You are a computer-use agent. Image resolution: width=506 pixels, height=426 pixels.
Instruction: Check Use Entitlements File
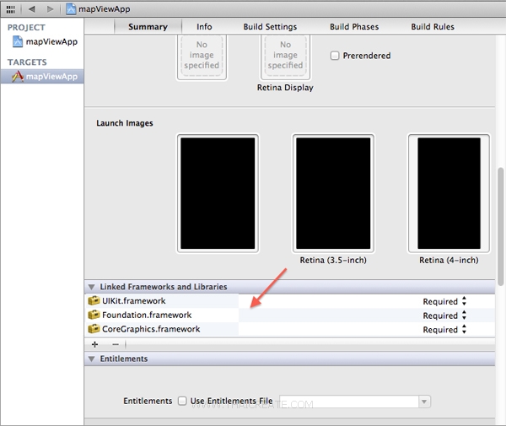[182, 401]
